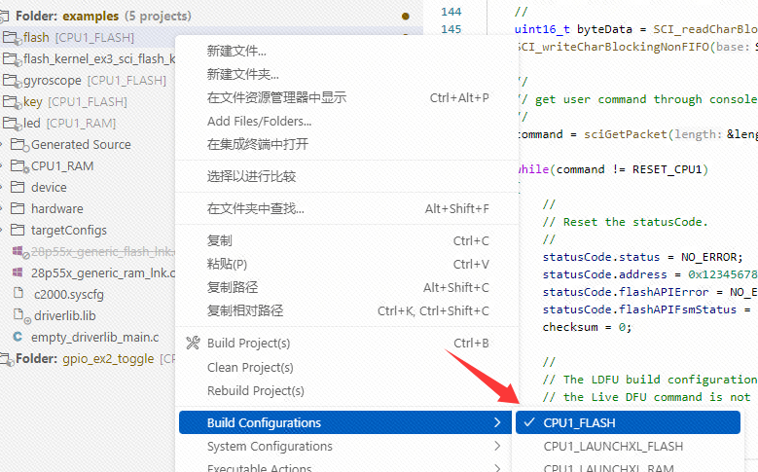
Task: Select 复制路径 menu entry
Action: pos(345,287)
